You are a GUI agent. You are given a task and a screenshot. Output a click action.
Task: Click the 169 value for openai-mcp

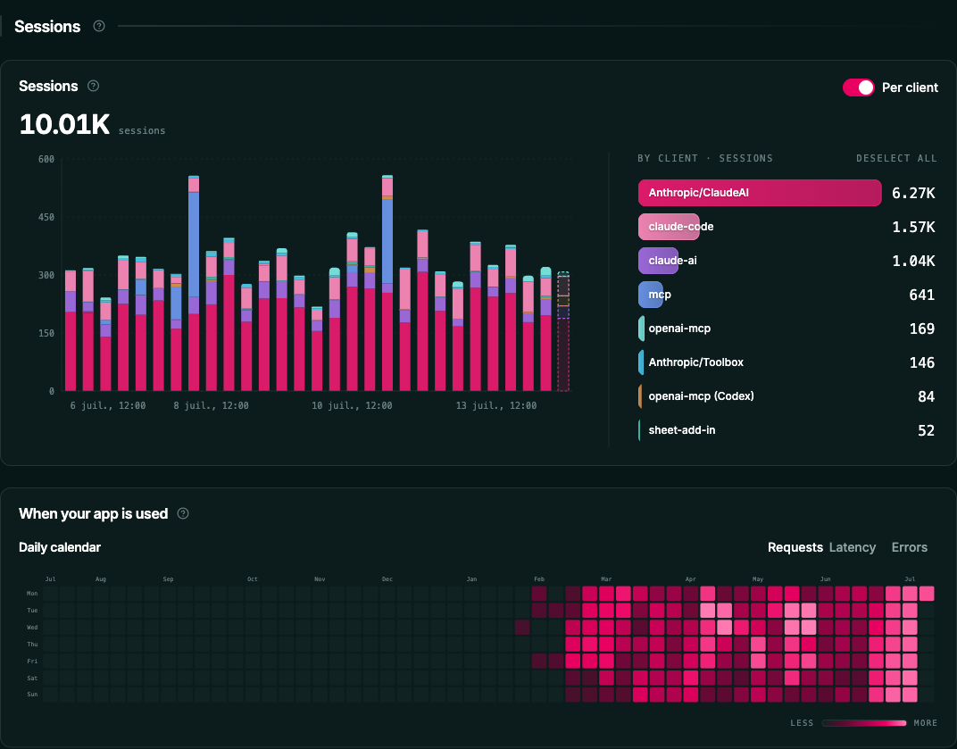[x=921, y=329]
